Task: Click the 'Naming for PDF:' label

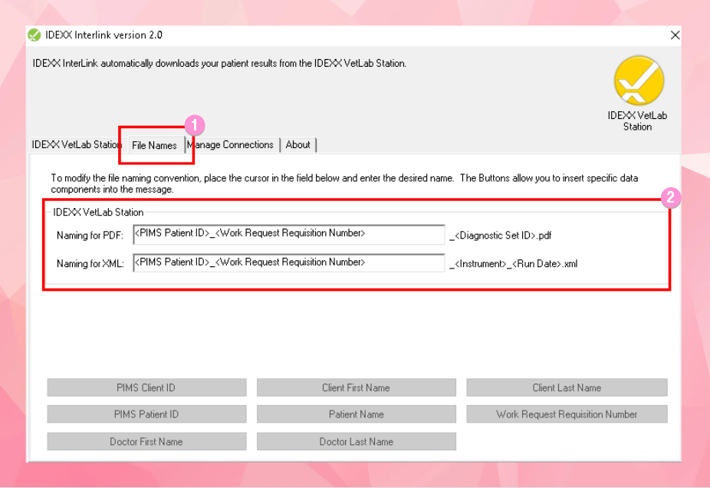Action: click(90, 236)
